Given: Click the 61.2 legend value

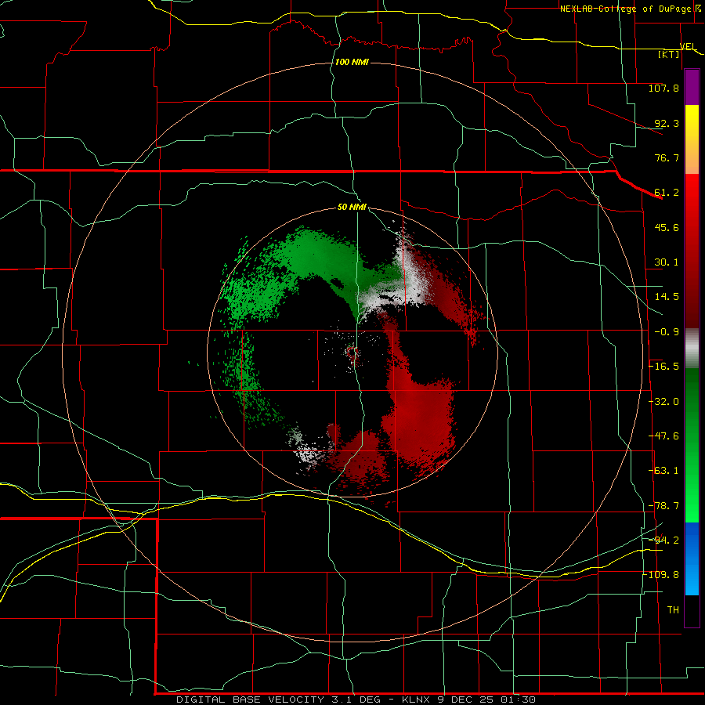Looking at the screenshot, I should pyautogui.click(x=667, y=193).
